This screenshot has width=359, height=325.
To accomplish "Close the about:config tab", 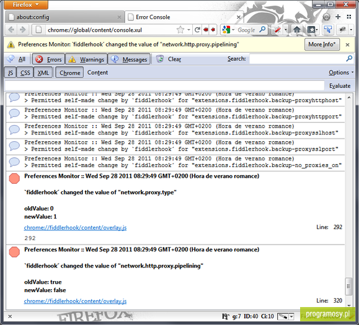I will point(119,17).
